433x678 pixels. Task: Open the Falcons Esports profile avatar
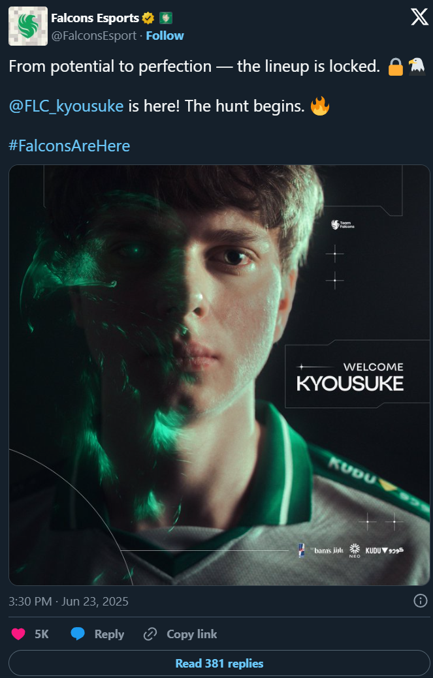click(28, 26)
